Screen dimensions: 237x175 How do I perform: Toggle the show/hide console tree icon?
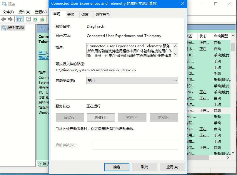point(19,19)
